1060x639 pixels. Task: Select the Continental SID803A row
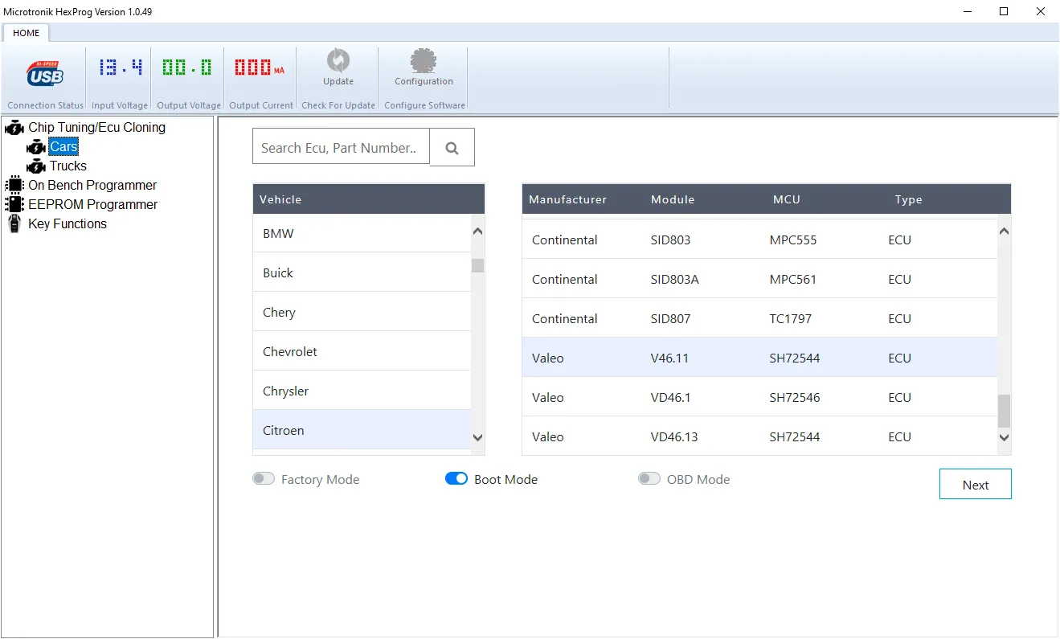point(759,279)
